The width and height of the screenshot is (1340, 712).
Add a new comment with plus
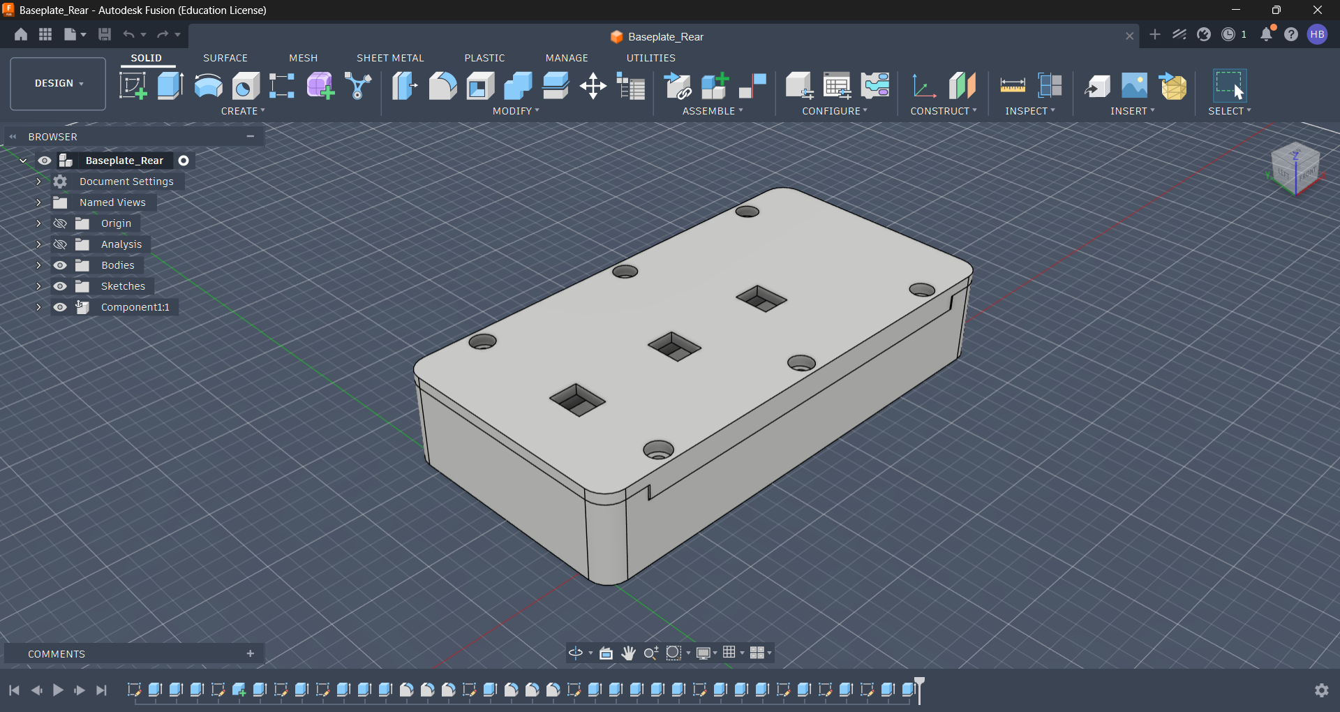(251, 653)
